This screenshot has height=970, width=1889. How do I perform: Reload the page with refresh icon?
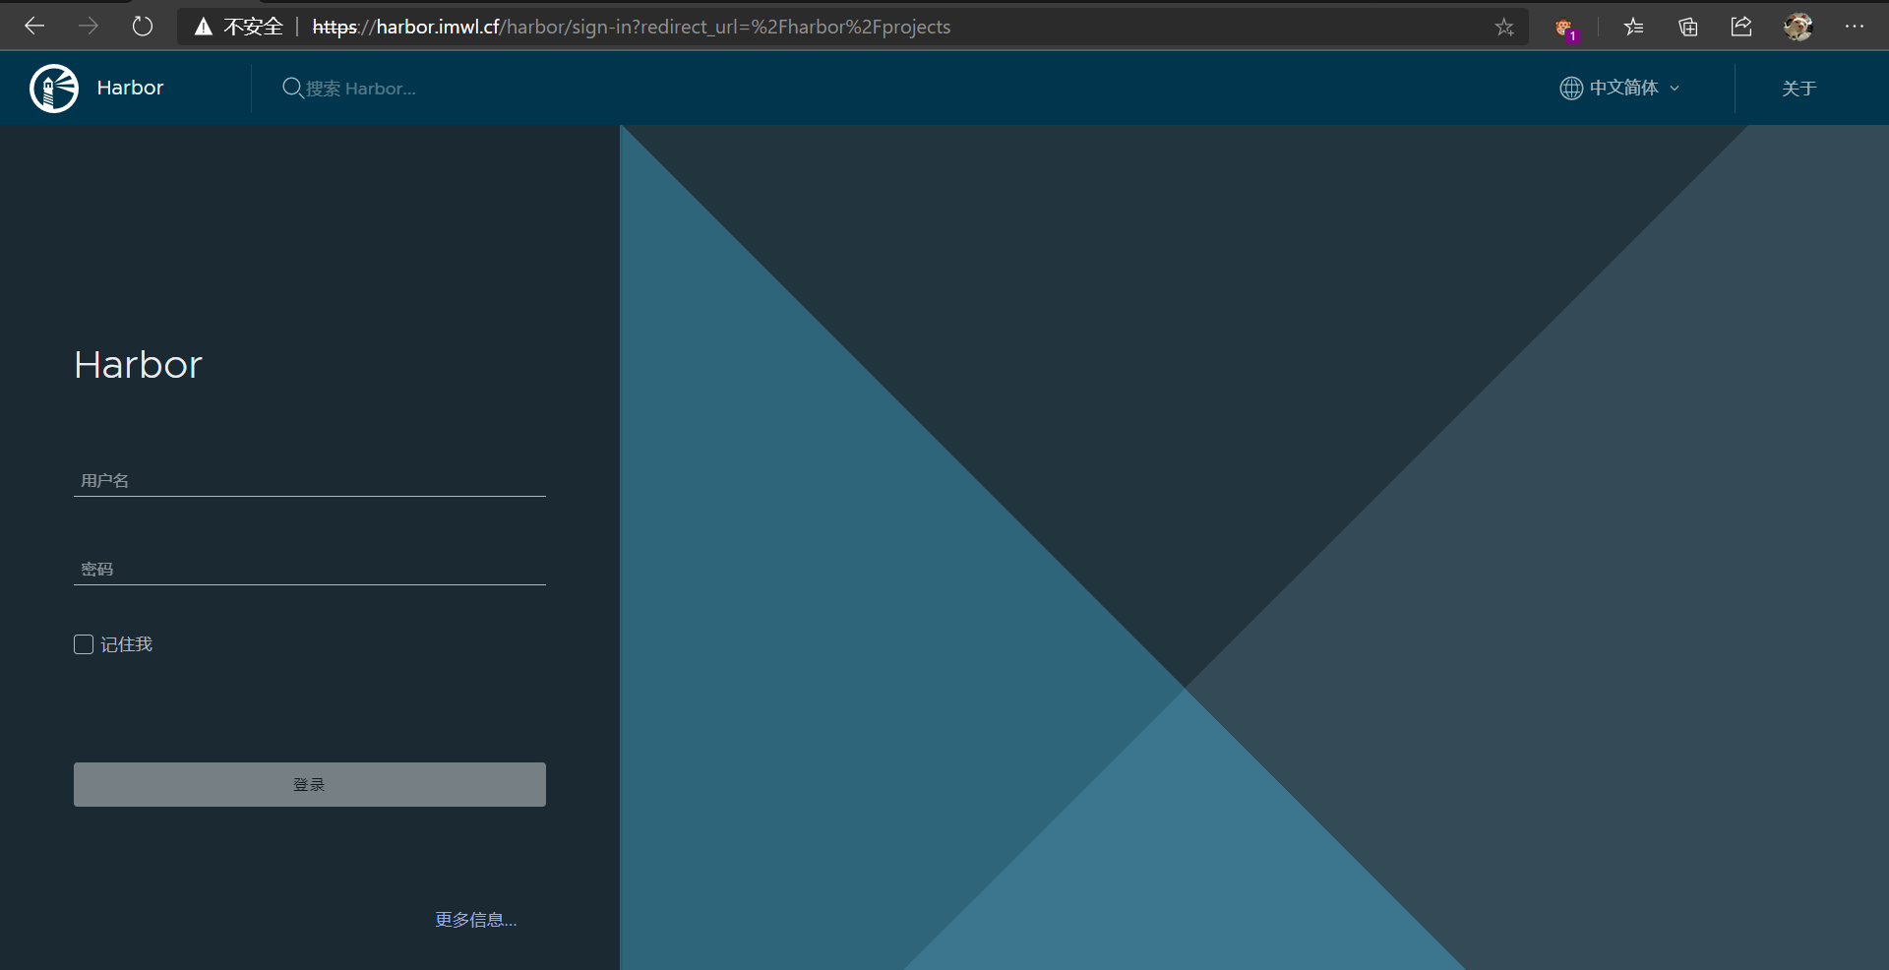click(143, 27)
